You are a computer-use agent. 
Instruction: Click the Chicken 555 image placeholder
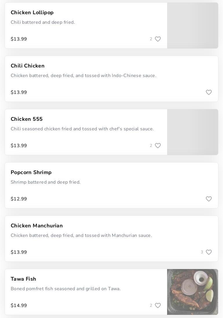pyautogui.click(x=193, y=132)
